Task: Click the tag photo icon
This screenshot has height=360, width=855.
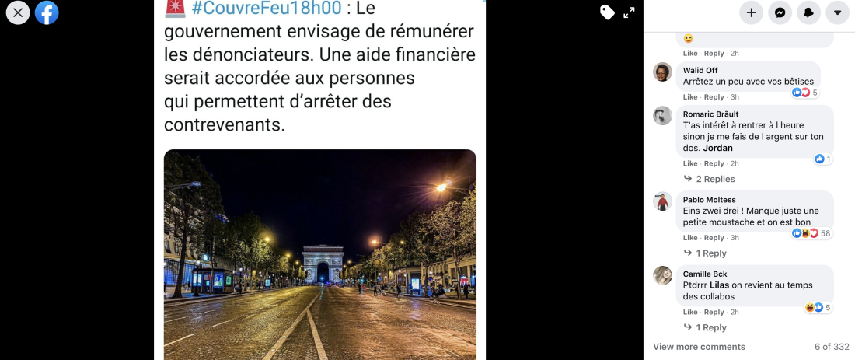Action: pyautogui.click(x=607, y=12)
